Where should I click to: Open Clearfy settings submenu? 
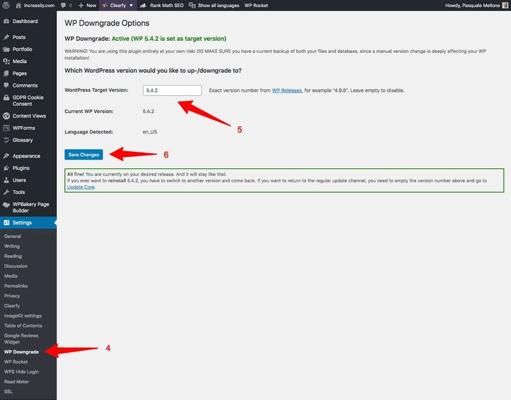click(x=11, y=306)
